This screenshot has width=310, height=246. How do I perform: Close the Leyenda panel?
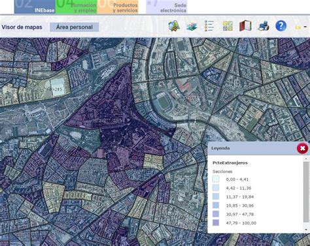(x=302, y=148)
